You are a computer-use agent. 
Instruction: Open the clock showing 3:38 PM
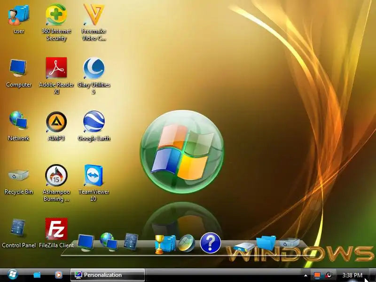click(x=352, y=275)
